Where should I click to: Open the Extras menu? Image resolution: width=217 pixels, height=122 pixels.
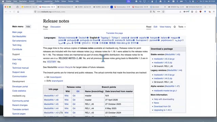click(x=64, y=1)
